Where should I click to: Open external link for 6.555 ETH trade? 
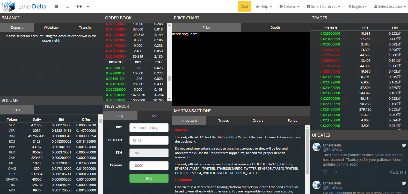point(399,109)
